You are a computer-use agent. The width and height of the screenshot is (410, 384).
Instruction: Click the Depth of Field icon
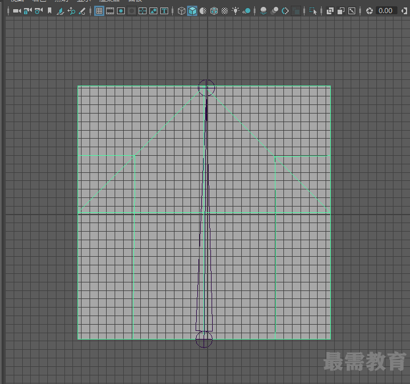(x=296, y=11)
